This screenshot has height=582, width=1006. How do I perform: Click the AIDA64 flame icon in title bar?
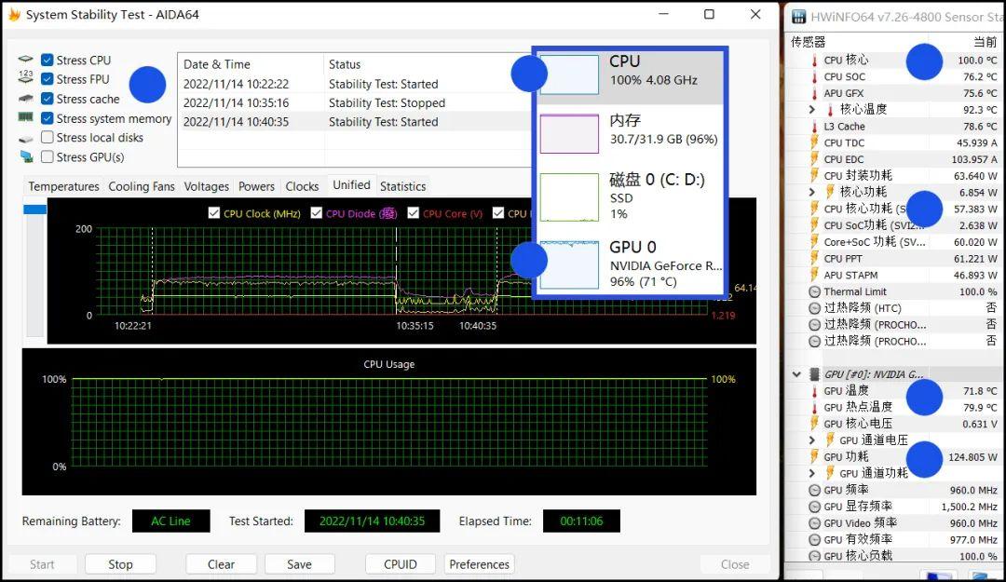[13, 15]
